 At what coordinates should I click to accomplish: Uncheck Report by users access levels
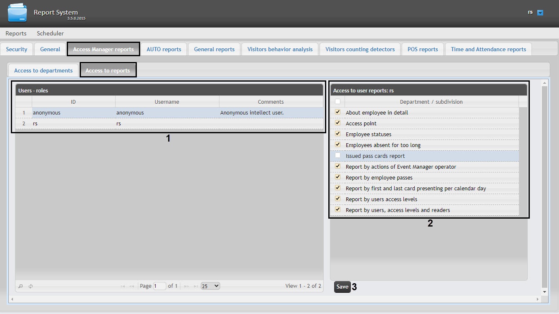tap(337, 199)
